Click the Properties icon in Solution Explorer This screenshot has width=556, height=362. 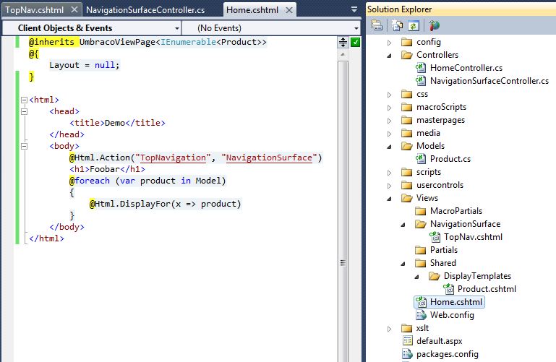[x=377, y=25]
